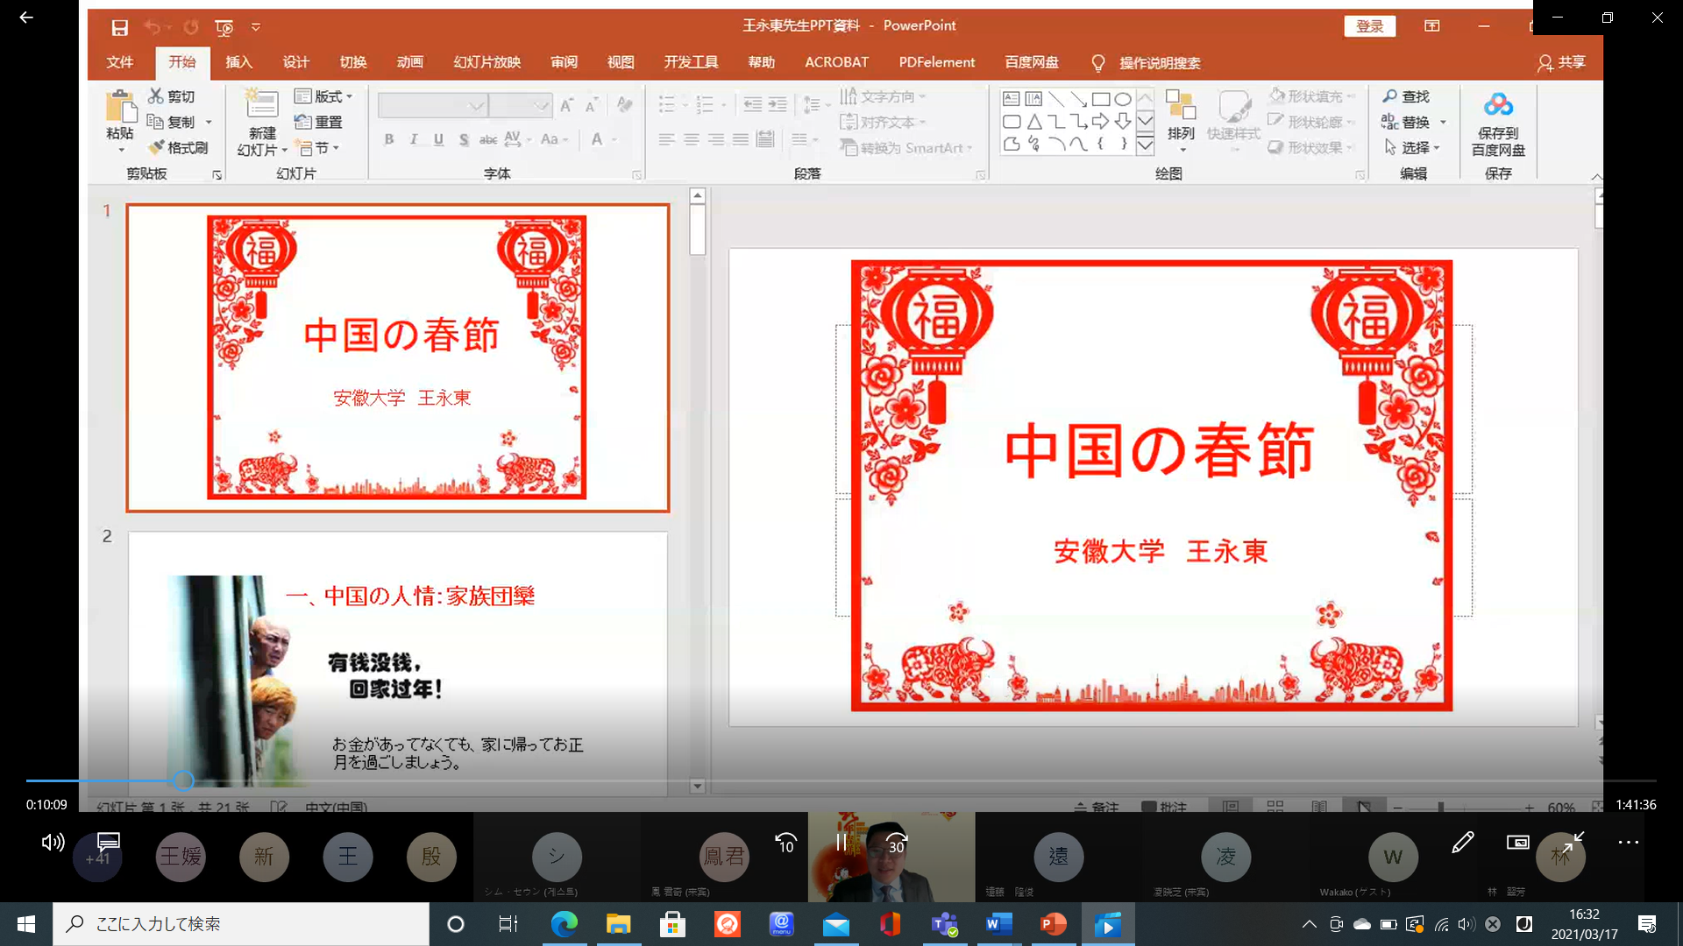Click the Format Painter (格式刷) tool

click(x=178, y=147)
